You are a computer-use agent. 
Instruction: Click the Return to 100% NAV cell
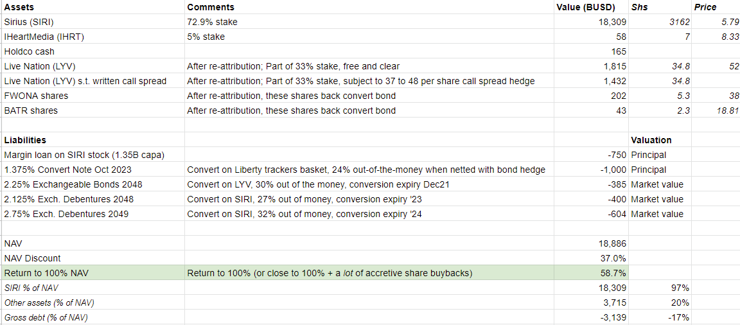[x=93, y=272]
